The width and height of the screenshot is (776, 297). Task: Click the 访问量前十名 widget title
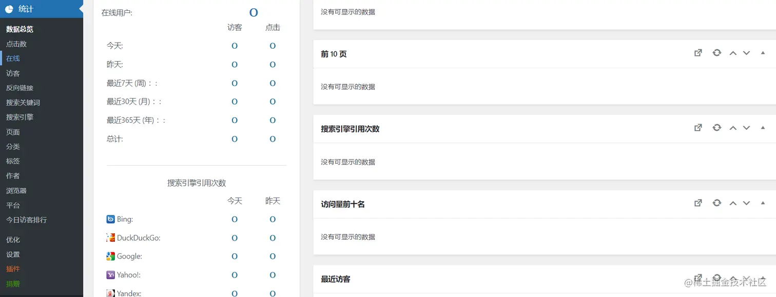pos(343,204)
